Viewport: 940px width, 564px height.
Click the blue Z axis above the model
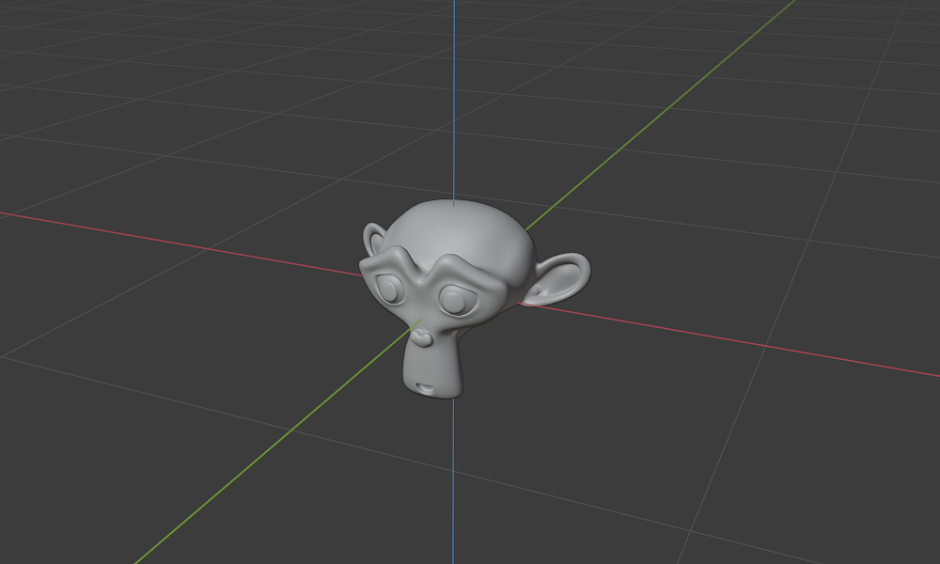[456, 94]
